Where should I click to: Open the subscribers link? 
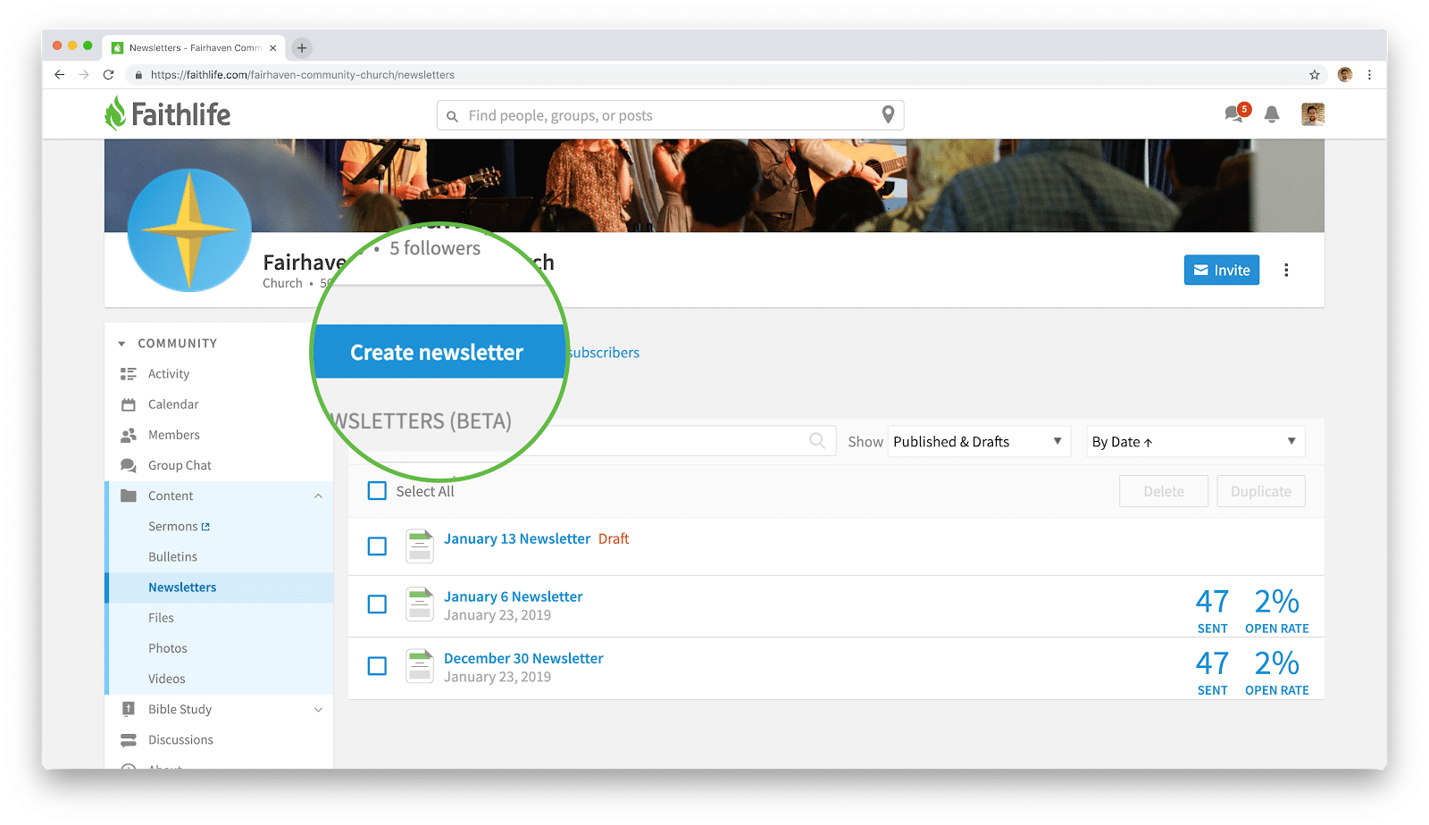(604, 353)
